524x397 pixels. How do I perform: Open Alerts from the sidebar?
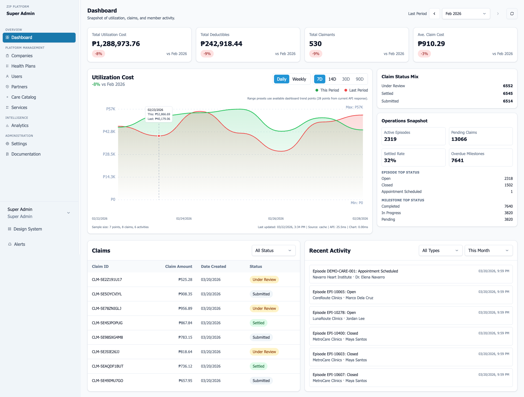19,244
